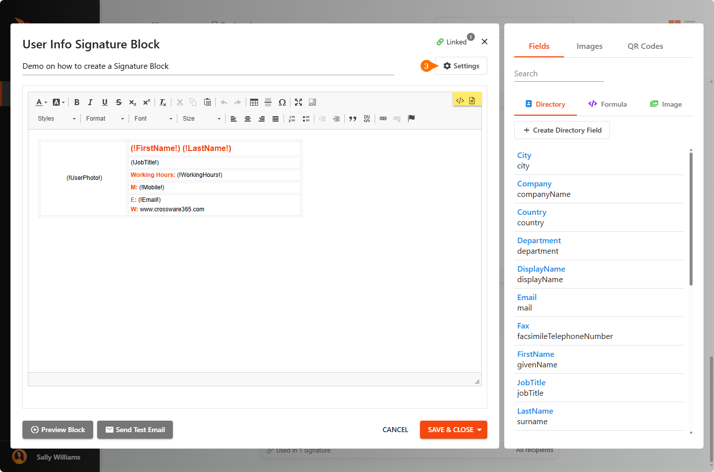This screenshot has height=472, width=714.
Task: Insert special character with the omega icon
Action: point(282,102)
